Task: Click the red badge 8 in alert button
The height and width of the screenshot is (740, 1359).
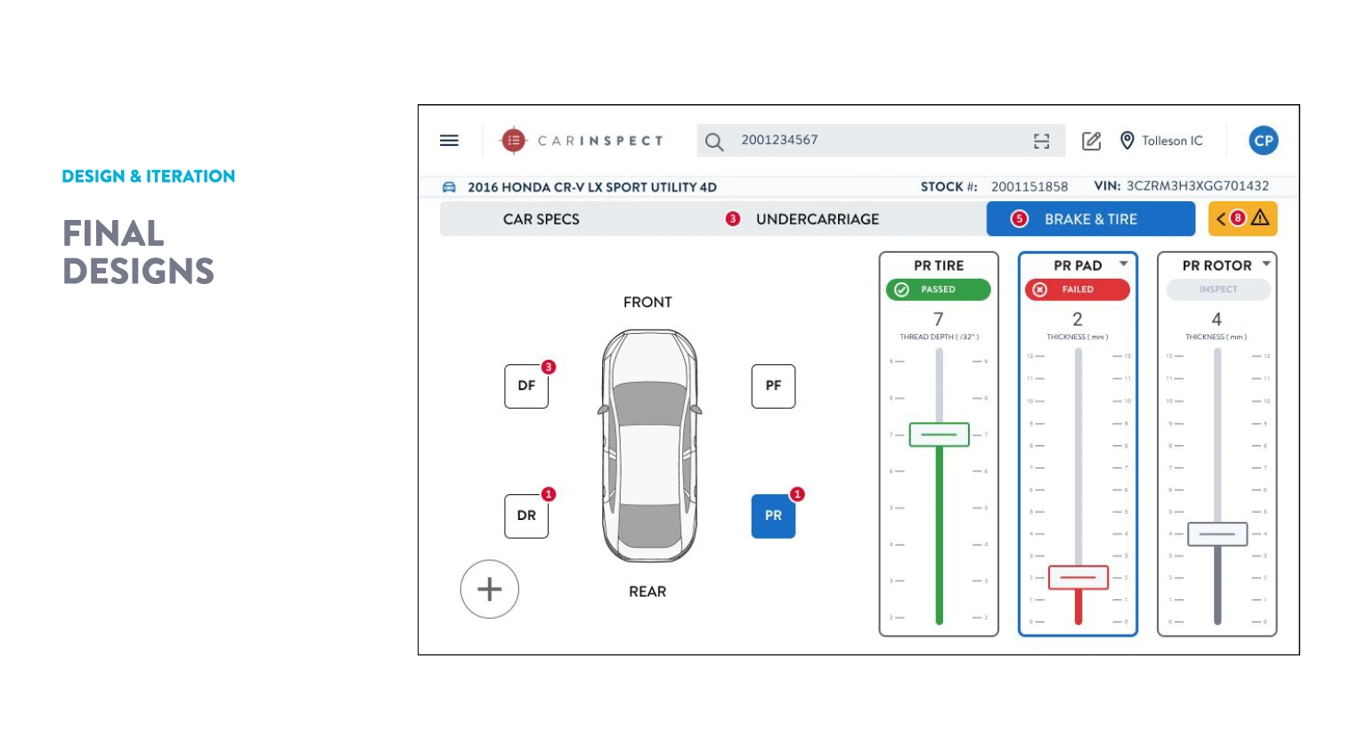Action: click(x=1238, y=218)
